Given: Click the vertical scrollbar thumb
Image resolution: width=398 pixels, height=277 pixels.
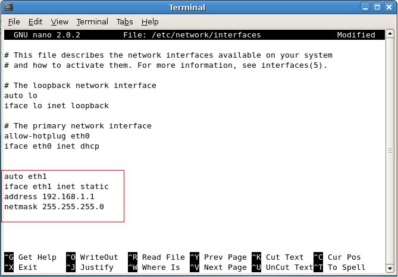Looking at the screenshot, I should tap(390, 151).
